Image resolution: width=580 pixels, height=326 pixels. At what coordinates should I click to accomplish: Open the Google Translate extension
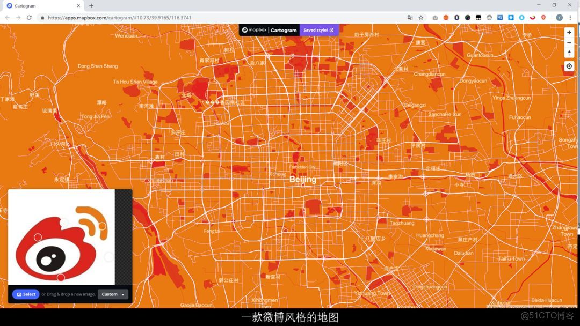click(410, 17)
